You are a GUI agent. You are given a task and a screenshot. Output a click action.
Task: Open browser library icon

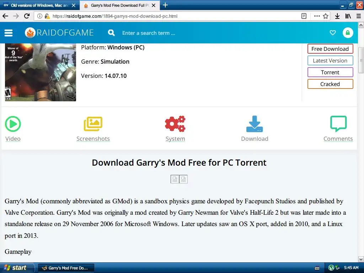pos(348,16)
